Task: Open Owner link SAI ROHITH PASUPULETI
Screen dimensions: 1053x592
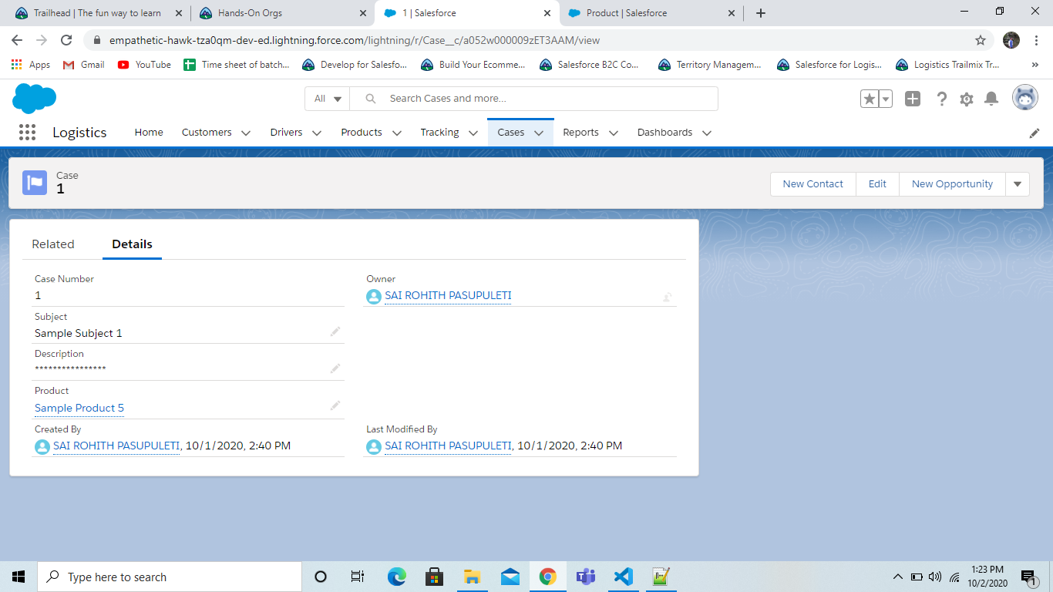Action: [x=448, y=296]
